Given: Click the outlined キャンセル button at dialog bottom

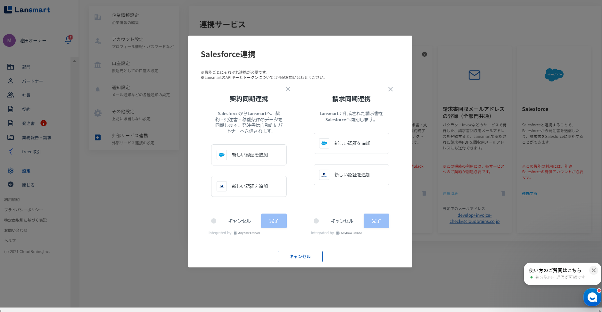Looking at the screenshot, I should tap(300, 257).
